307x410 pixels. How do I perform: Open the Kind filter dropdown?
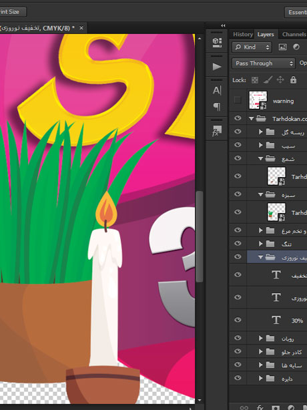(252, 47)
